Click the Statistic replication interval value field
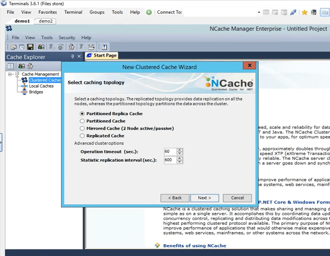This screenshot has width=330, height=256. click(x=170, y=160)
